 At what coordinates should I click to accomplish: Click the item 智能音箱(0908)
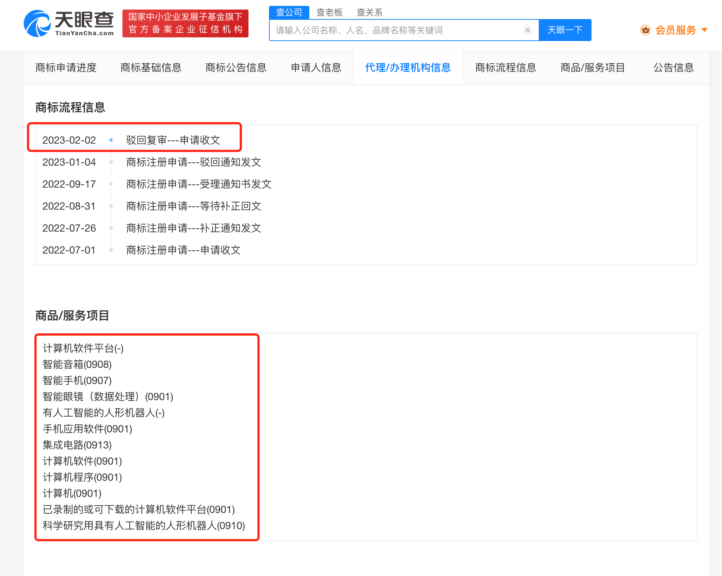[x=77, y=364]
